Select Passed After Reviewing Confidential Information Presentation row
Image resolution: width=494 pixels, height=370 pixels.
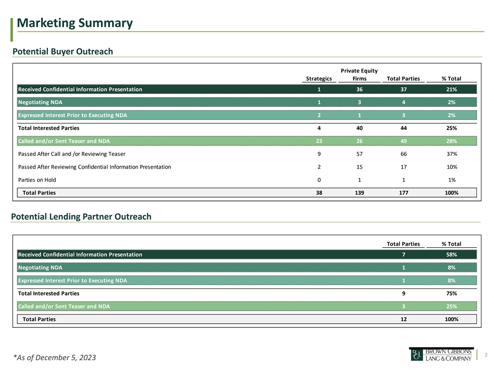pyautogui.click(x=95, y=166)
